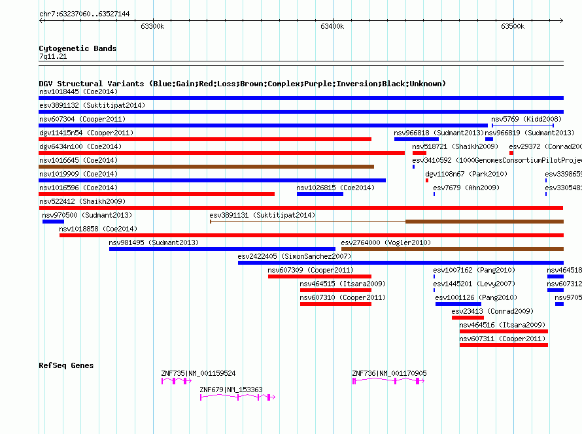Open nsv464516 (Itsara2009) loss variant

point(504,331)
